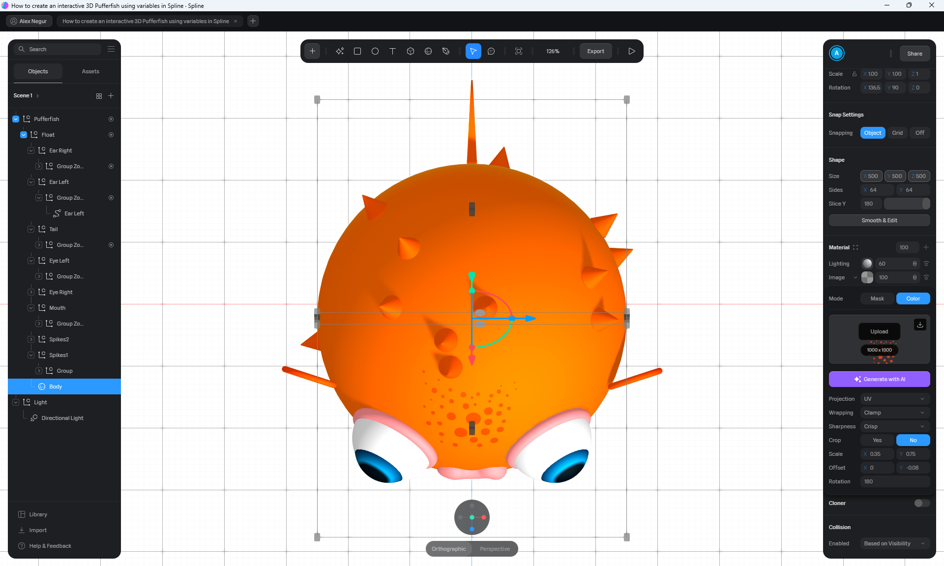Click Generate with AI button

(x=879, y=379)
